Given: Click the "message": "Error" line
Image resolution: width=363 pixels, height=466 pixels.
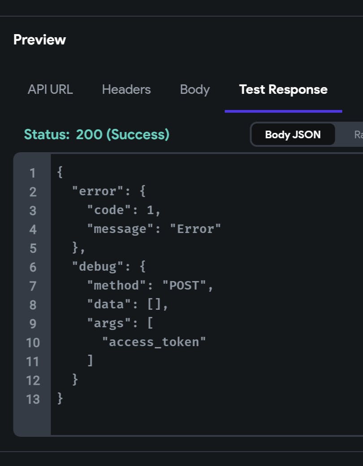Looking at the screenshot, I should pos(154,229).
